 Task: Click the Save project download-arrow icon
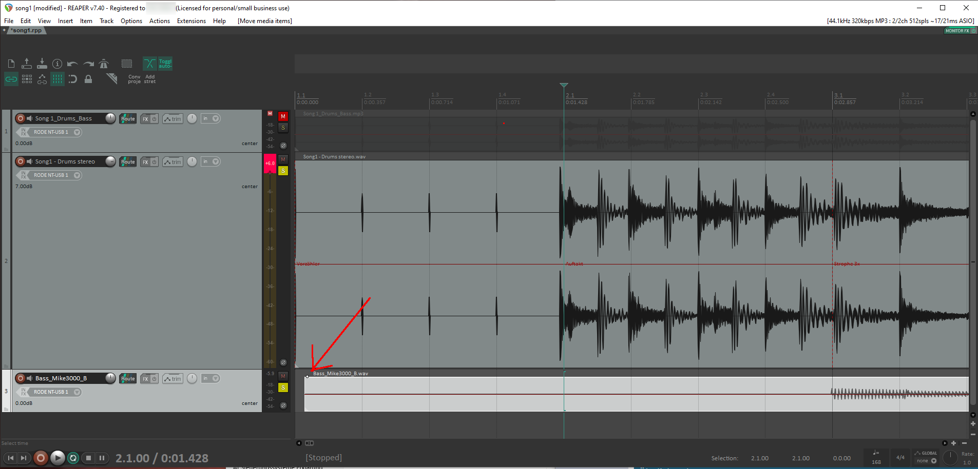42,64
